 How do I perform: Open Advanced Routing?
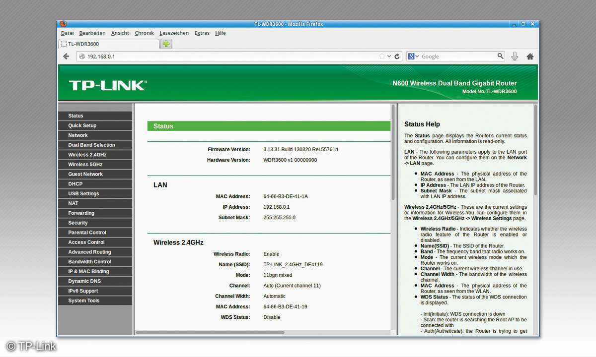point(95,252)
